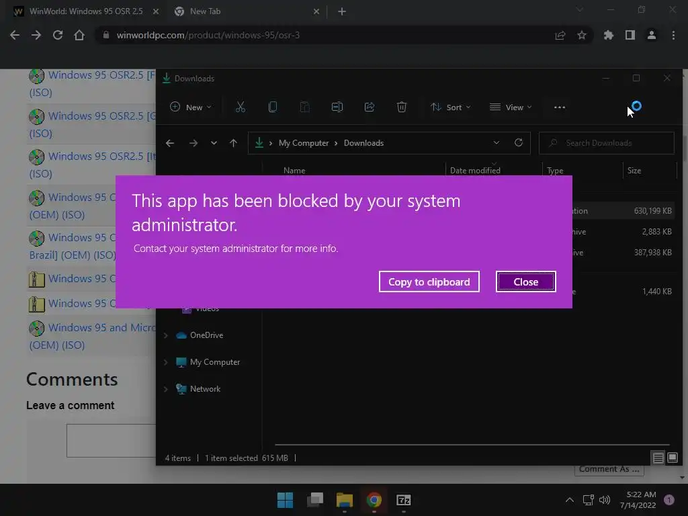Open the Sort dropdown menu
Viewport: 688px width, 516px height.
[x=451, y=107]
